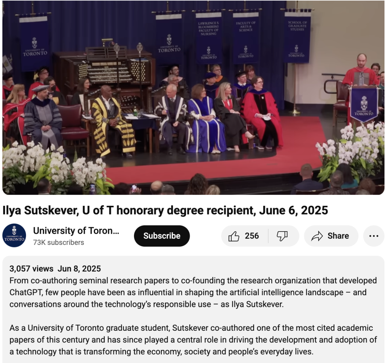Click the 'School of Graduate Studies' banner
Viewport: 391px width, 363px height.
[x=297, y=37]
